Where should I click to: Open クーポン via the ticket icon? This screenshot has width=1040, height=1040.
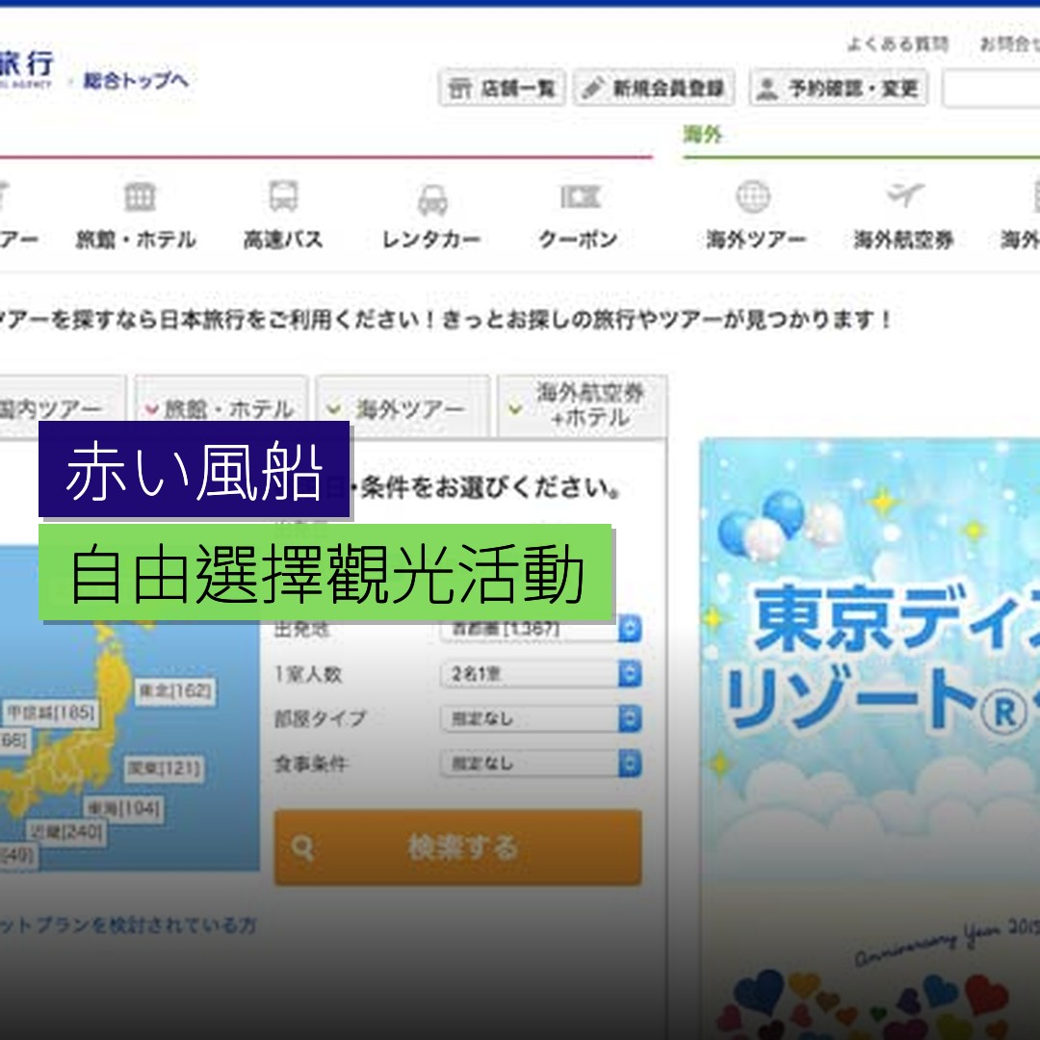[579, 199]
